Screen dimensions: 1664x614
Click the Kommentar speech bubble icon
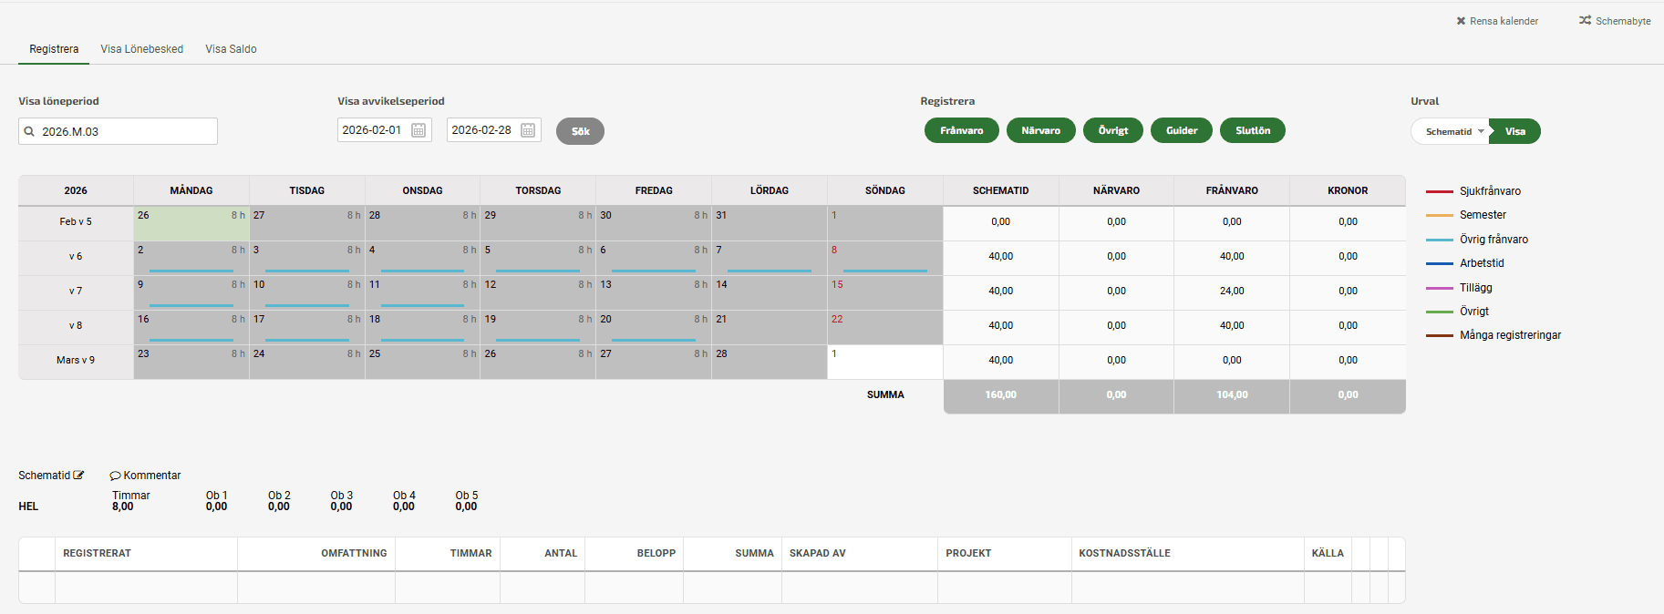click(x=115, y=476)
